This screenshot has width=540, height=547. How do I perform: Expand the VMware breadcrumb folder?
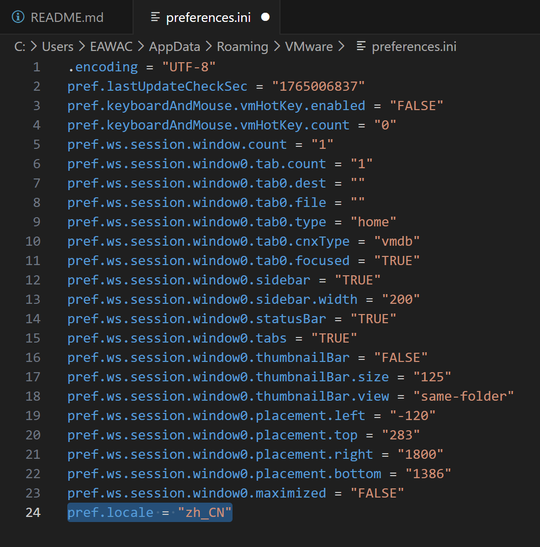tap(308, 46)
